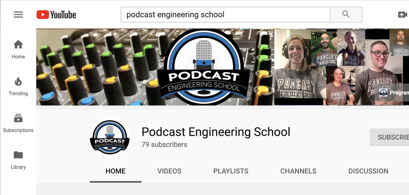Screen dimensions: 409x195
Task: Click the '79 subscribers' text
Action: (x=164, y=144)
